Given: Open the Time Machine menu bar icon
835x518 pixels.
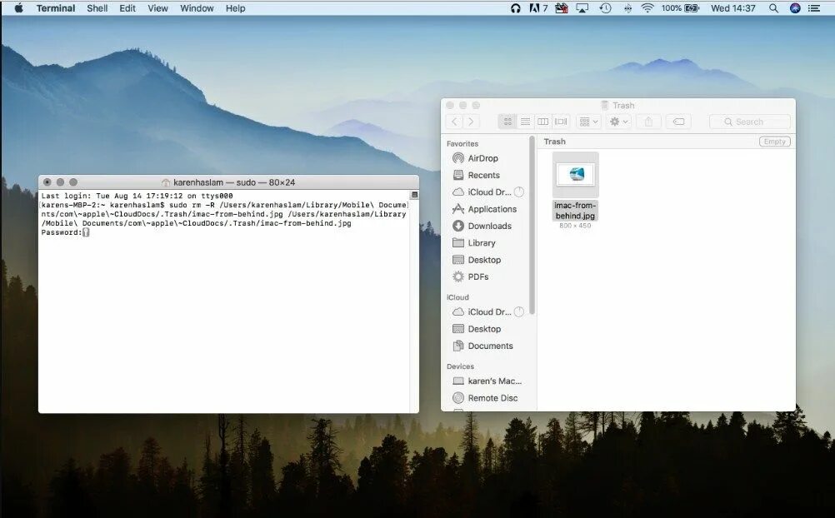Looking at the screenshot, I should point(605,8).
